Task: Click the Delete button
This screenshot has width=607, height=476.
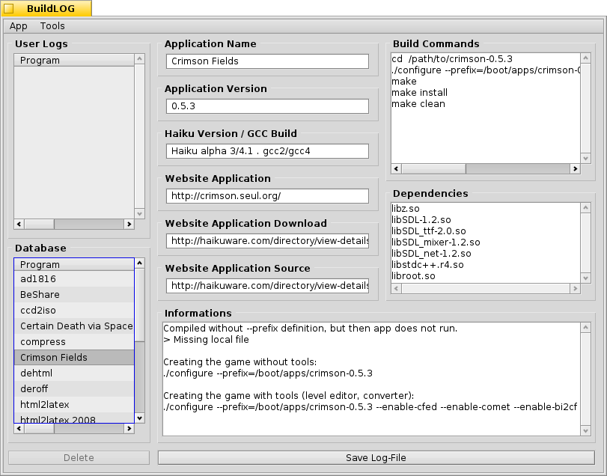Action: click(79, 458)
